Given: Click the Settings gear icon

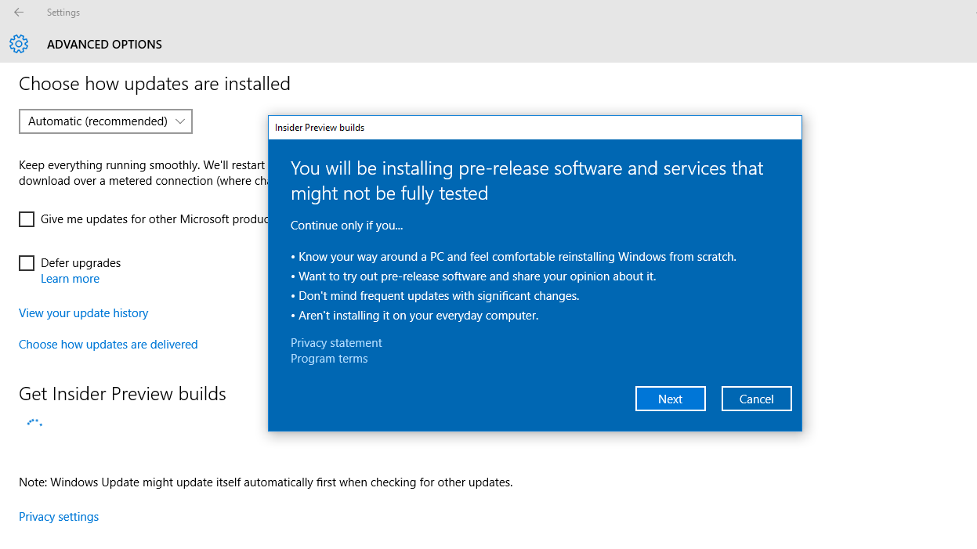Looking at the screenshot, I should (19, 44).
